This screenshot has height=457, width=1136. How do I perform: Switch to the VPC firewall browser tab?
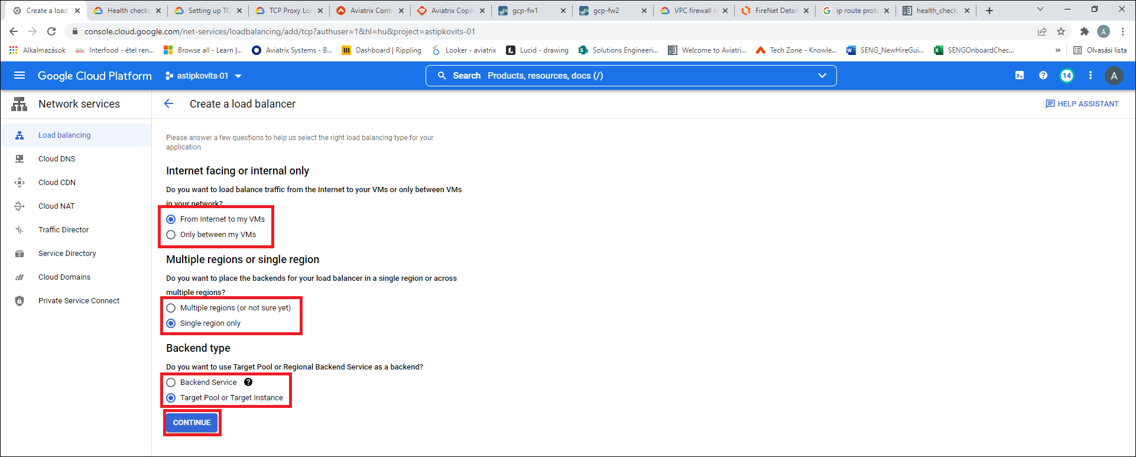pos(694,11)
